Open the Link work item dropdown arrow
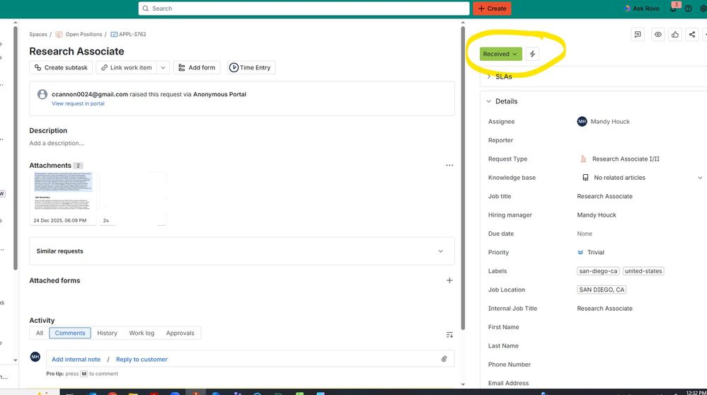Viewport: 707px width, 395px height. (x=163, y=68)
